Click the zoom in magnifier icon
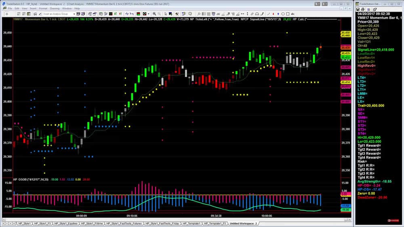 pyautogui.click(x=154, y=14)
